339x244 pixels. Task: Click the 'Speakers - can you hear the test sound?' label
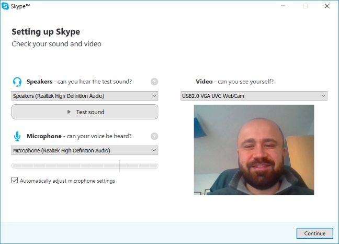[79, 82]
